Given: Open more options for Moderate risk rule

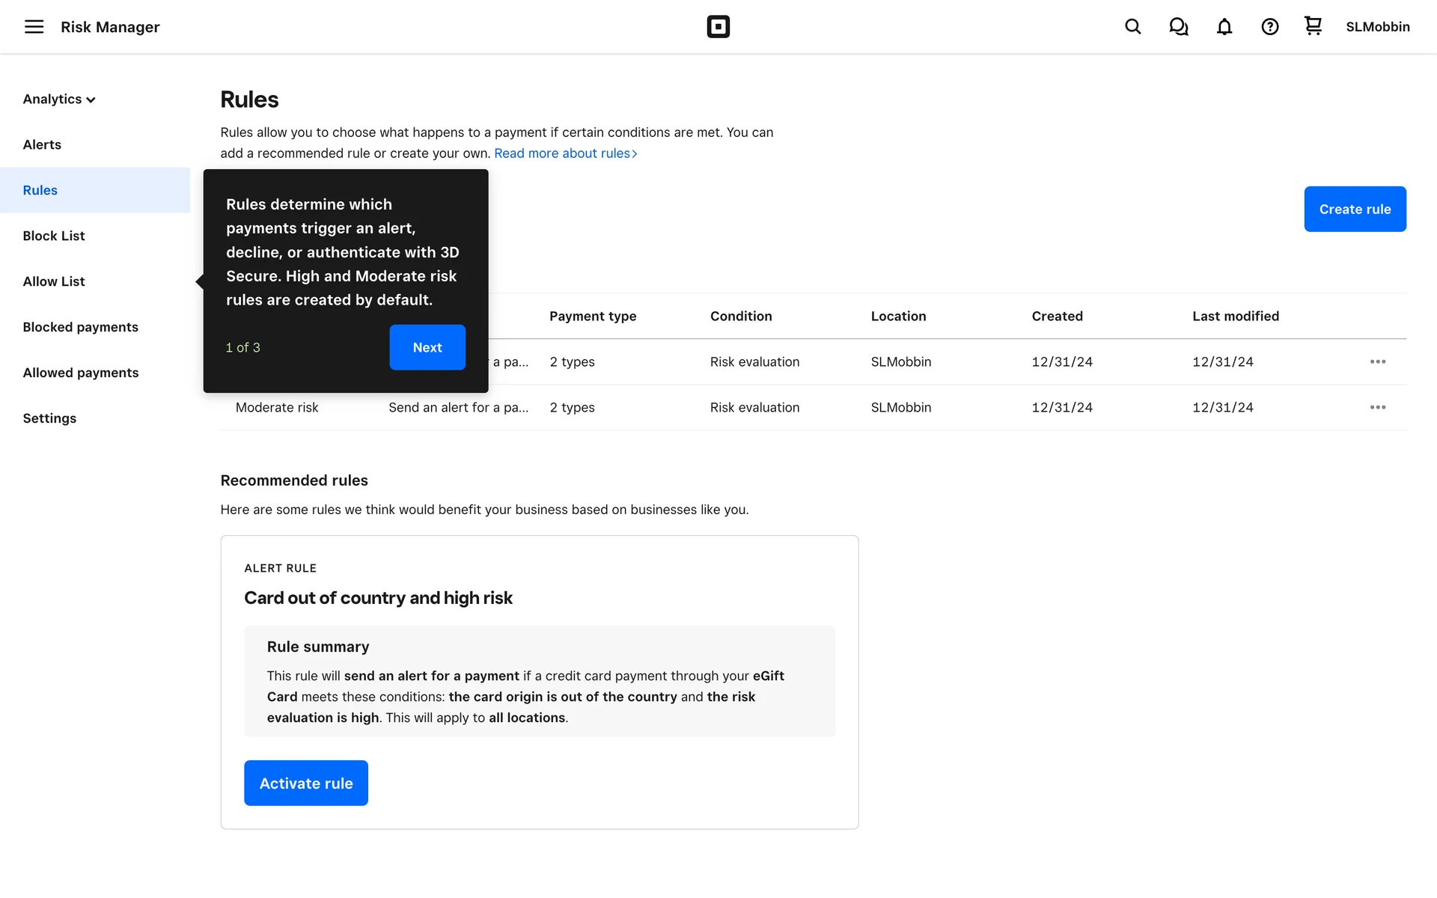Looking at the screenshot, I should [x=1377, y=407].
